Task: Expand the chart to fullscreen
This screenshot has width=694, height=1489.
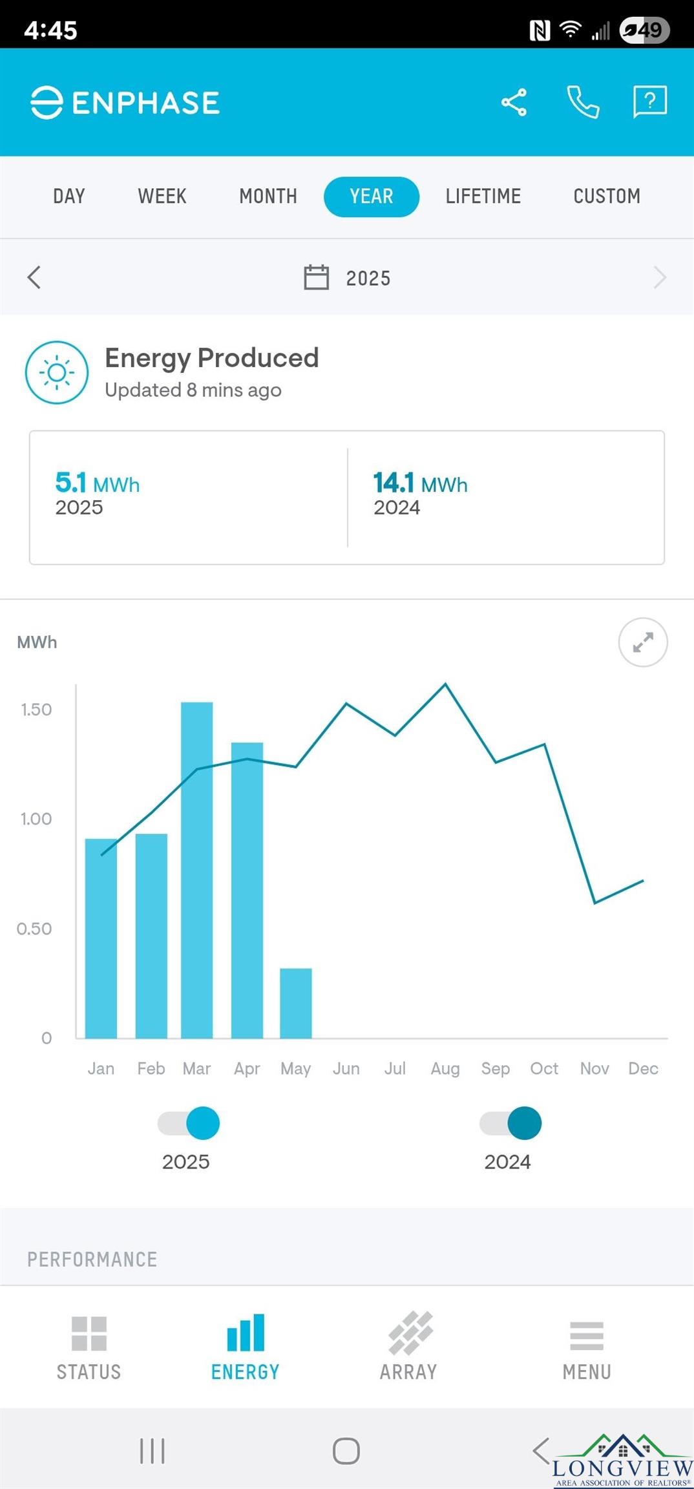Action: (642, 642)
